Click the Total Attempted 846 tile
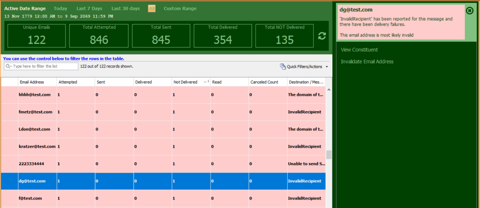Viewport: 480px width, 208px height. (x=99, y=36)
